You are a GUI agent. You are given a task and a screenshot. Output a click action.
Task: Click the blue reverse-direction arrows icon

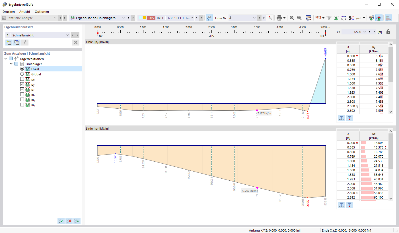coord(344,18)
